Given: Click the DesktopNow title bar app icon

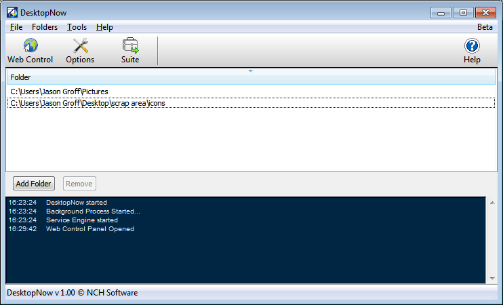Looking at the screenshot, I should click(12, 12).
